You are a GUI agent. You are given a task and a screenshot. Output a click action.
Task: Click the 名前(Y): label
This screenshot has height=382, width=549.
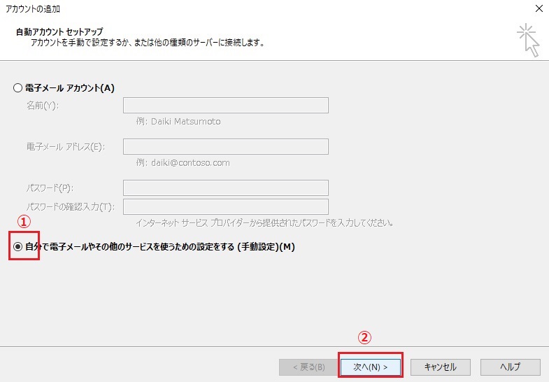pyautogui.click(x=43, y=106)
